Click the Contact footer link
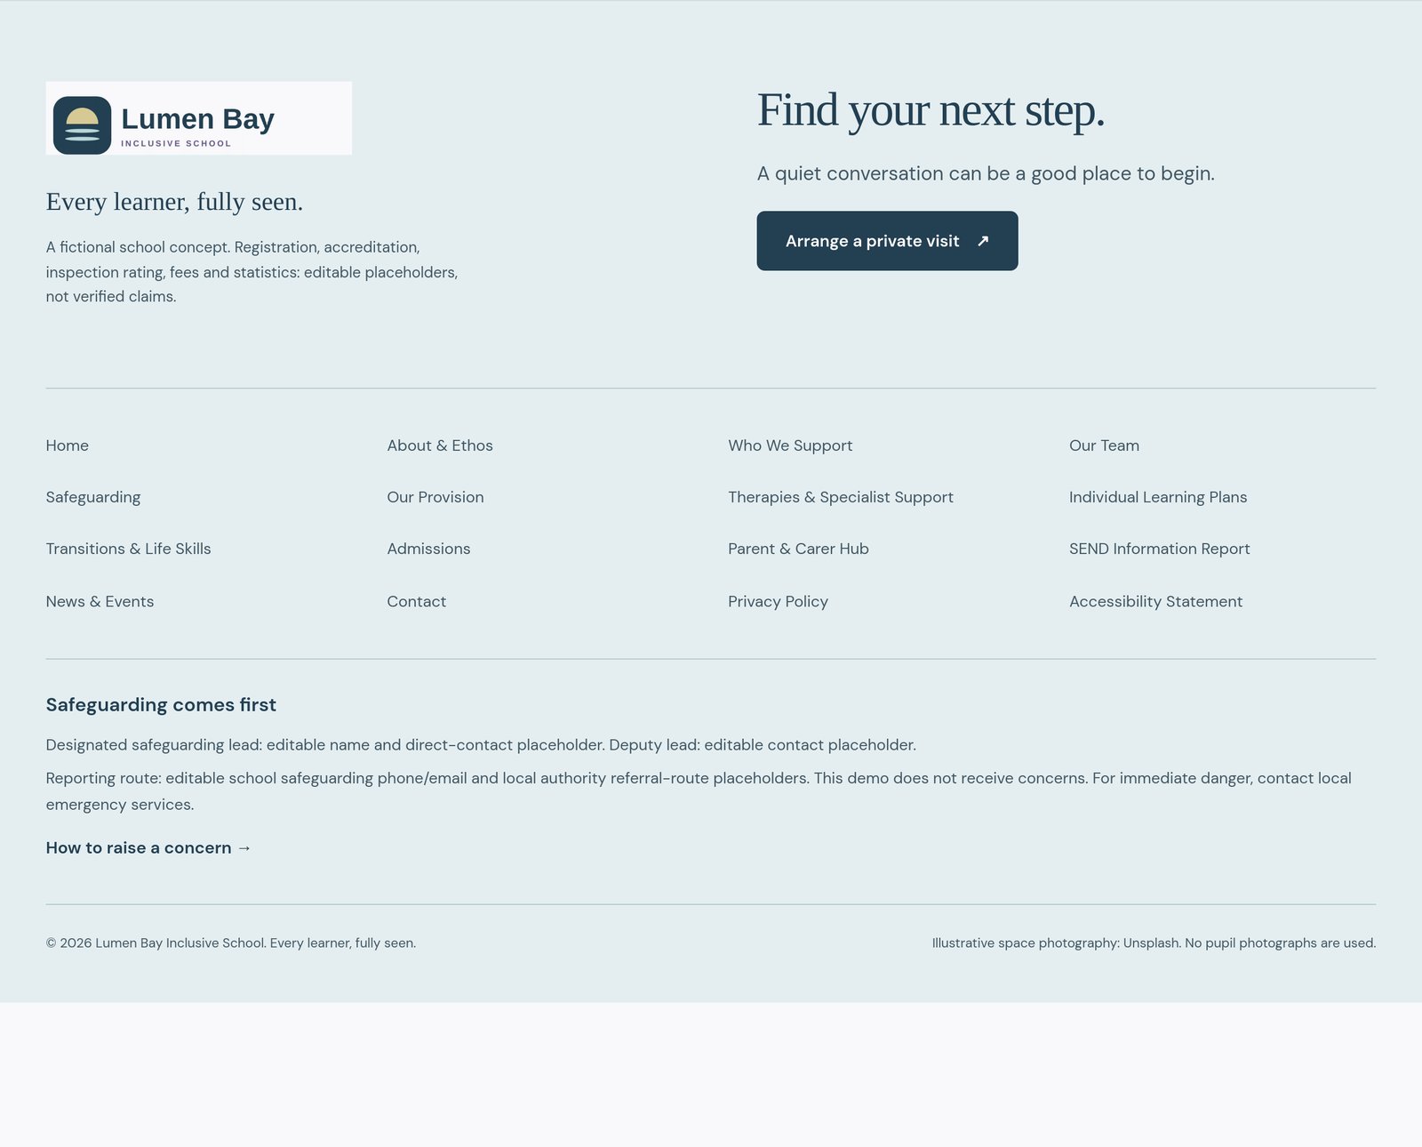The width and height of the screenshot is (1422, 1147). click(x=417, y=601)
